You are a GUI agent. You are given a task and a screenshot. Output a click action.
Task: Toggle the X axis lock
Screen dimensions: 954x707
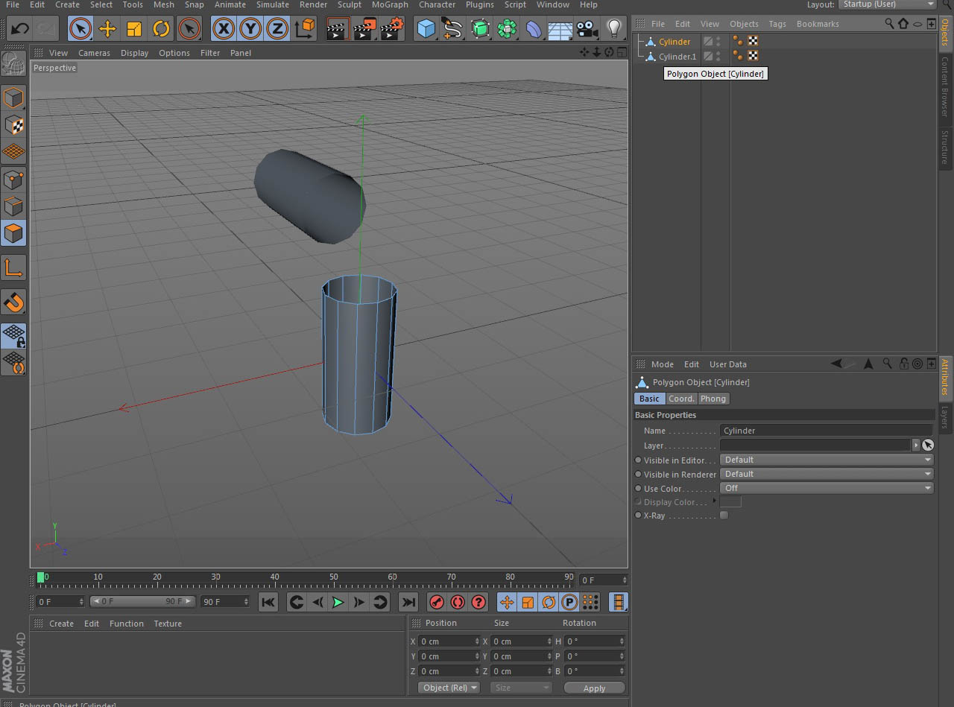[223, 29]
